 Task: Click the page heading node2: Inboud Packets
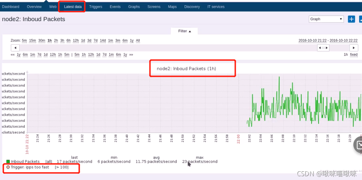[34, 19]
